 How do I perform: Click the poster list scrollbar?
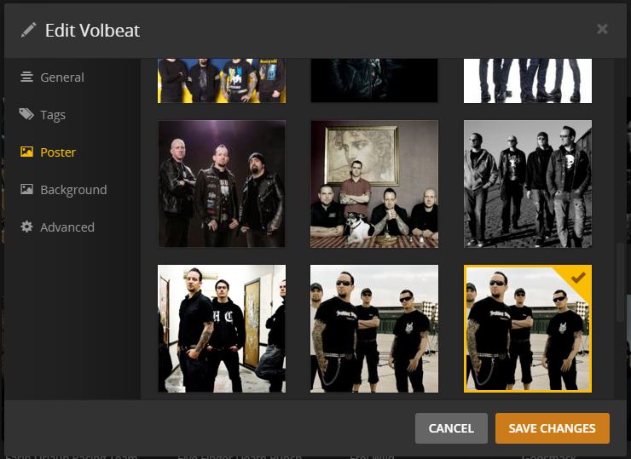point(620,281)
